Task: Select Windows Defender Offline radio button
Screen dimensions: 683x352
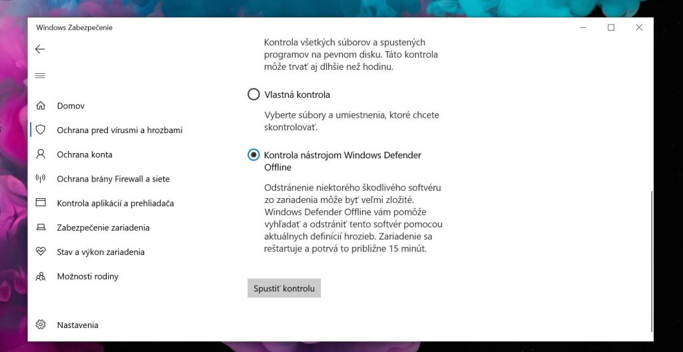Action: pyautogui.click(x=253, y=154)
